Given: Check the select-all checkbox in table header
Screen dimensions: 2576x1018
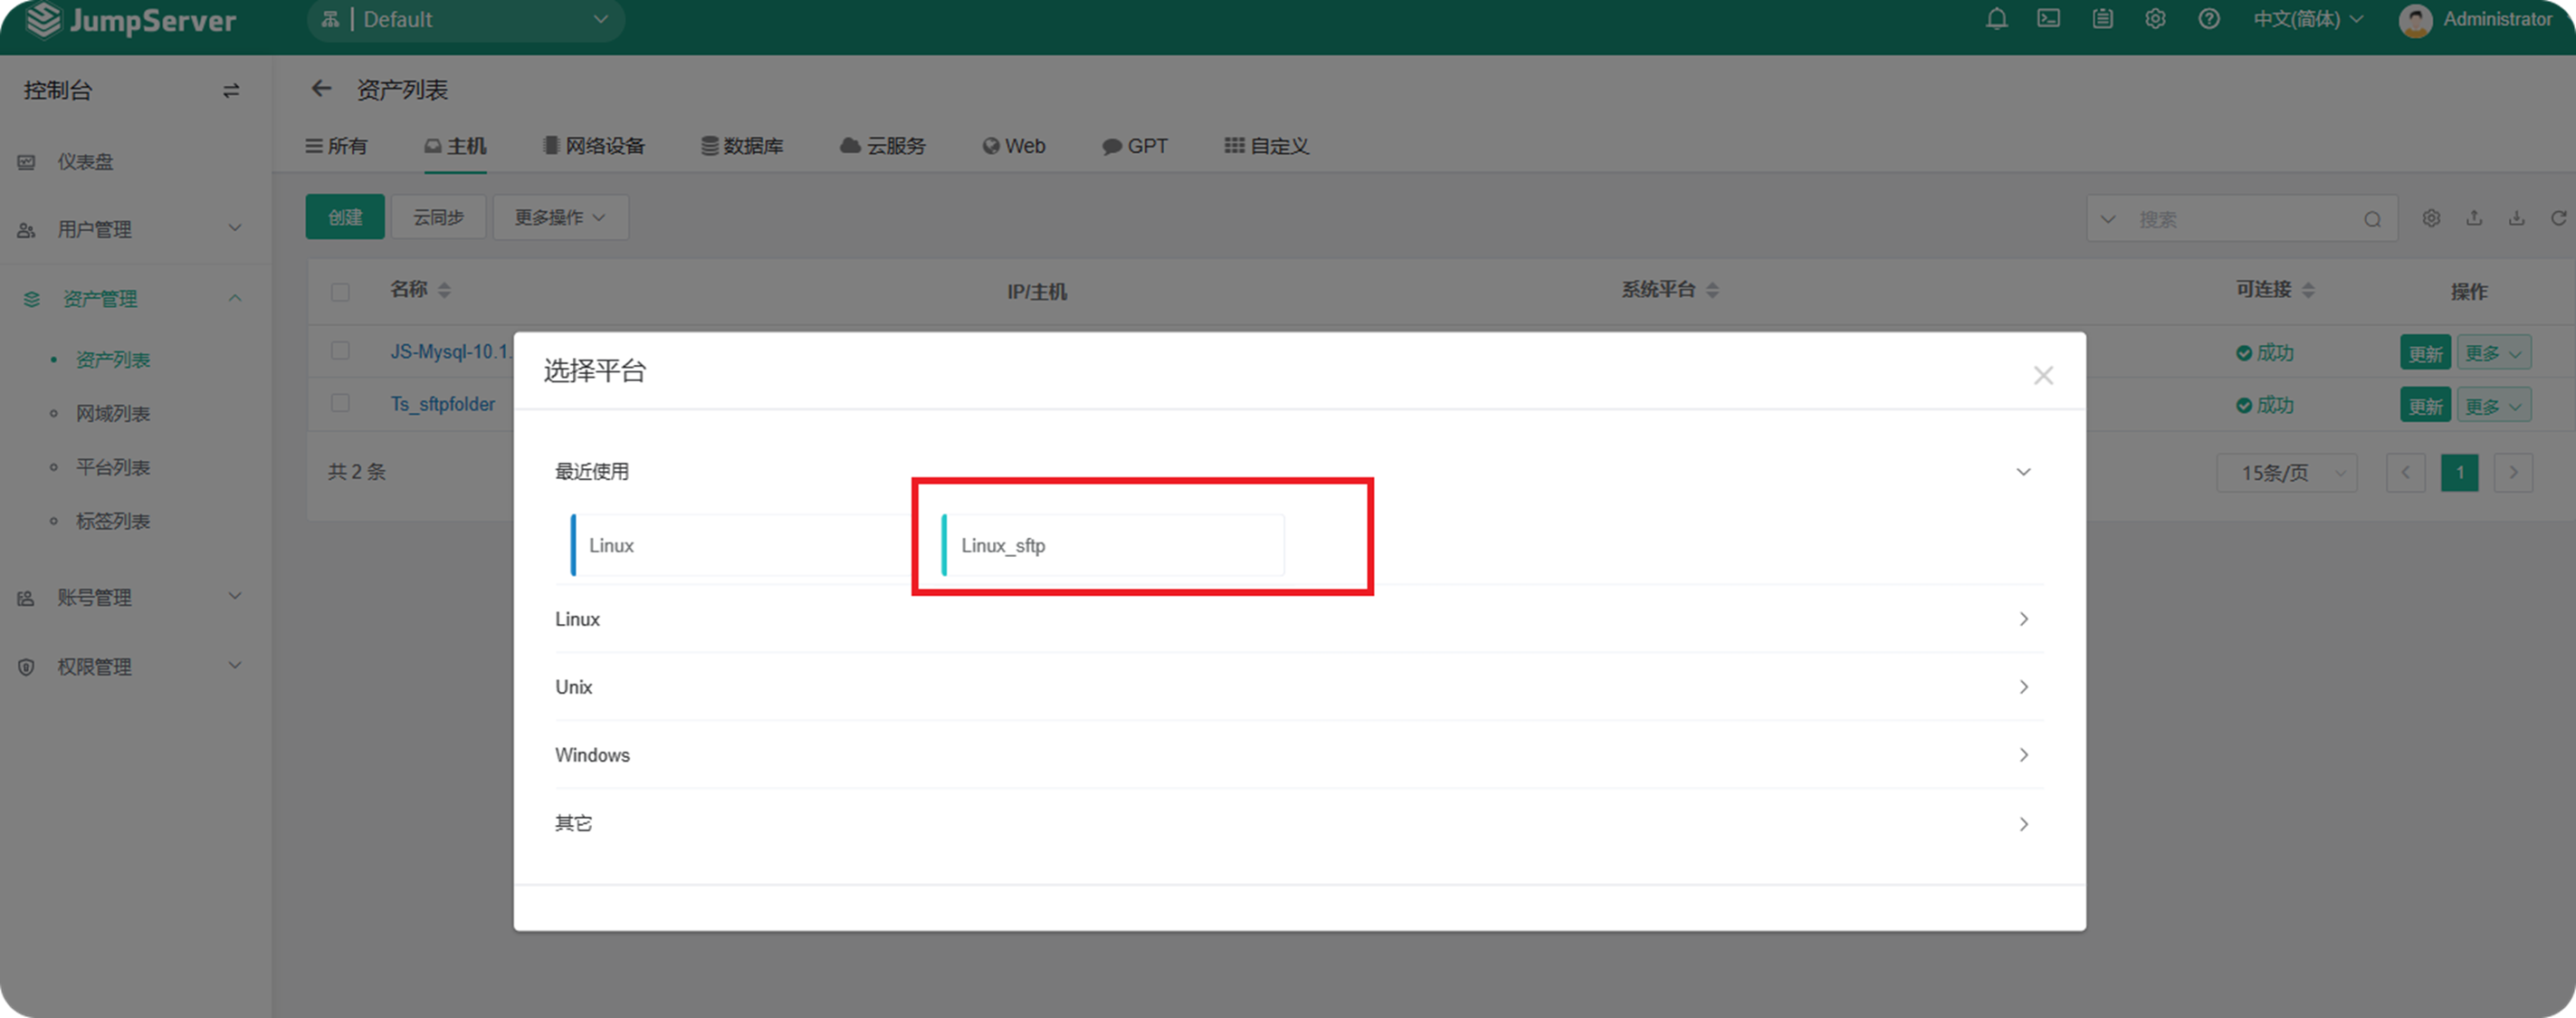Looking at the screenshot, I should [x=340, y=292].
